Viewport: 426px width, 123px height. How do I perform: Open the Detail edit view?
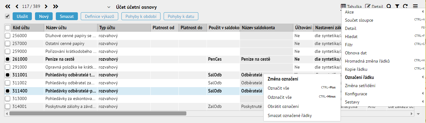tap(374, 6)
